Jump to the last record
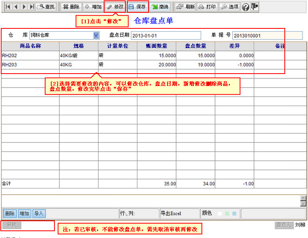This screenshot has width=308, height=238. 32,7
